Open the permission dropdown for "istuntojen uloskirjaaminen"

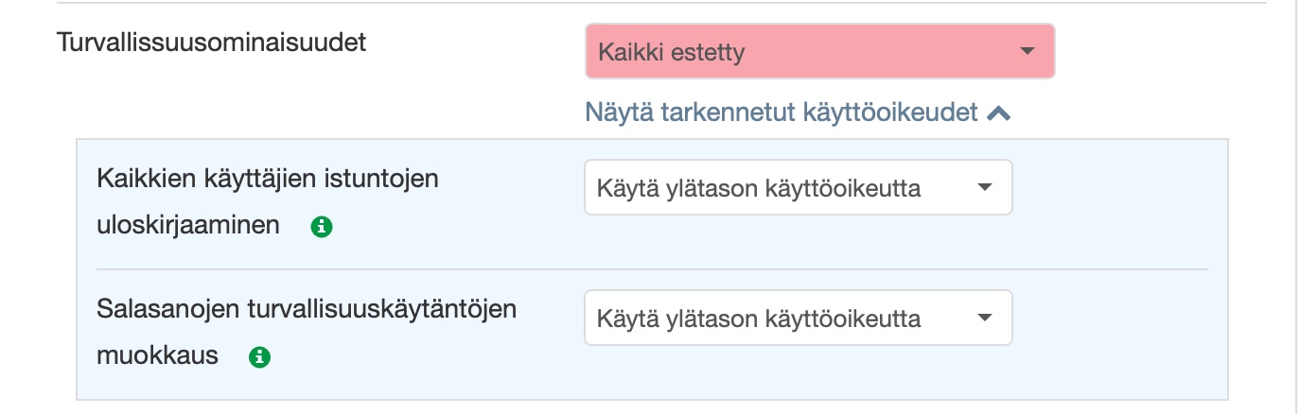pos(798,187)
